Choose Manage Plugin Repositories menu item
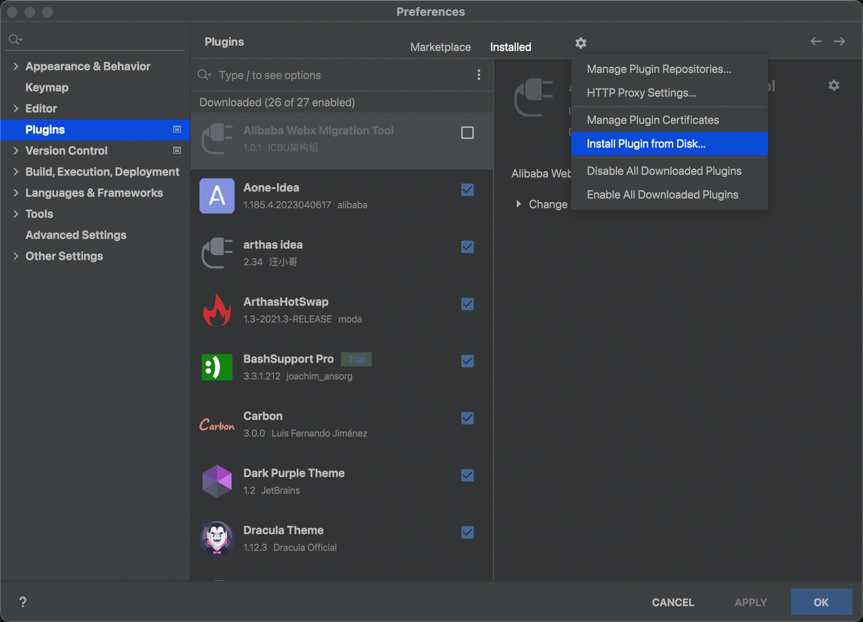This screenshot has height=622, width=863. [670, 69]
